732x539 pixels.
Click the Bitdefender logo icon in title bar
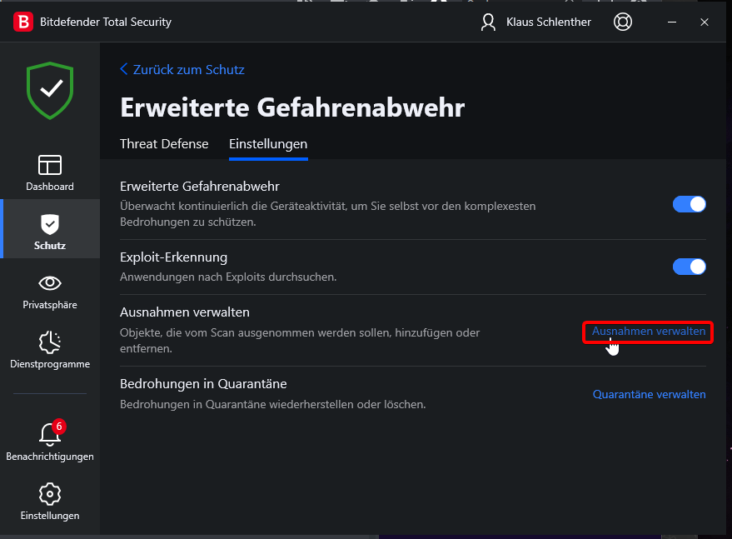(x=23, y=22)
